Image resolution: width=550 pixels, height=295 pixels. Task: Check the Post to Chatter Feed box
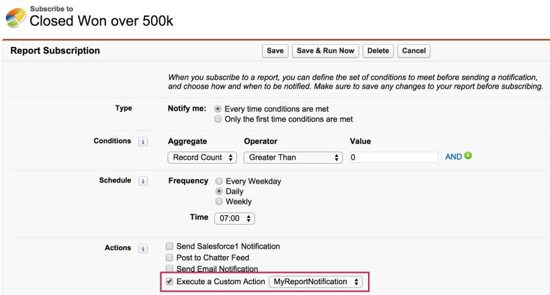[170, 257]
